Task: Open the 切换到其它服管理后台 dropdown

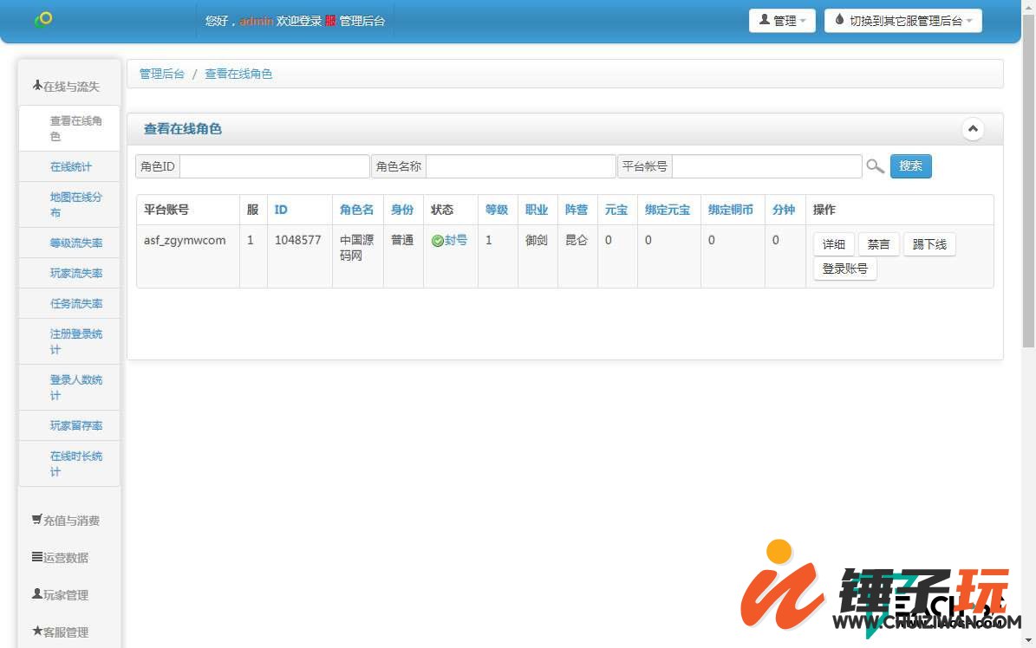Action: pyautogui.click(x=902, y=21)
